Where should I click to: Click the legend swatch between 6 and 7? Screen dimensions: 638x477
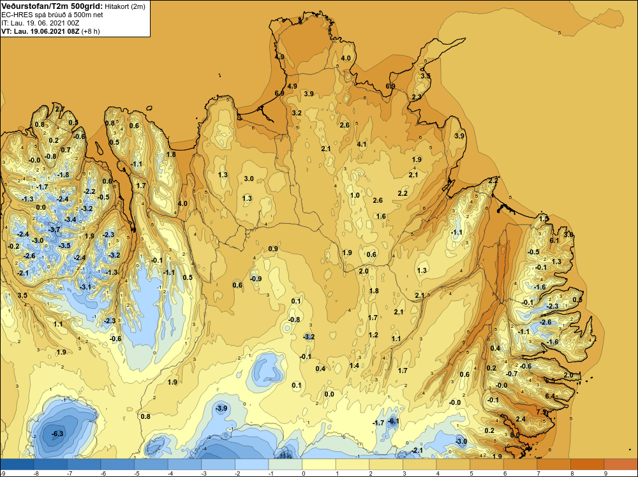coord(521,464)
